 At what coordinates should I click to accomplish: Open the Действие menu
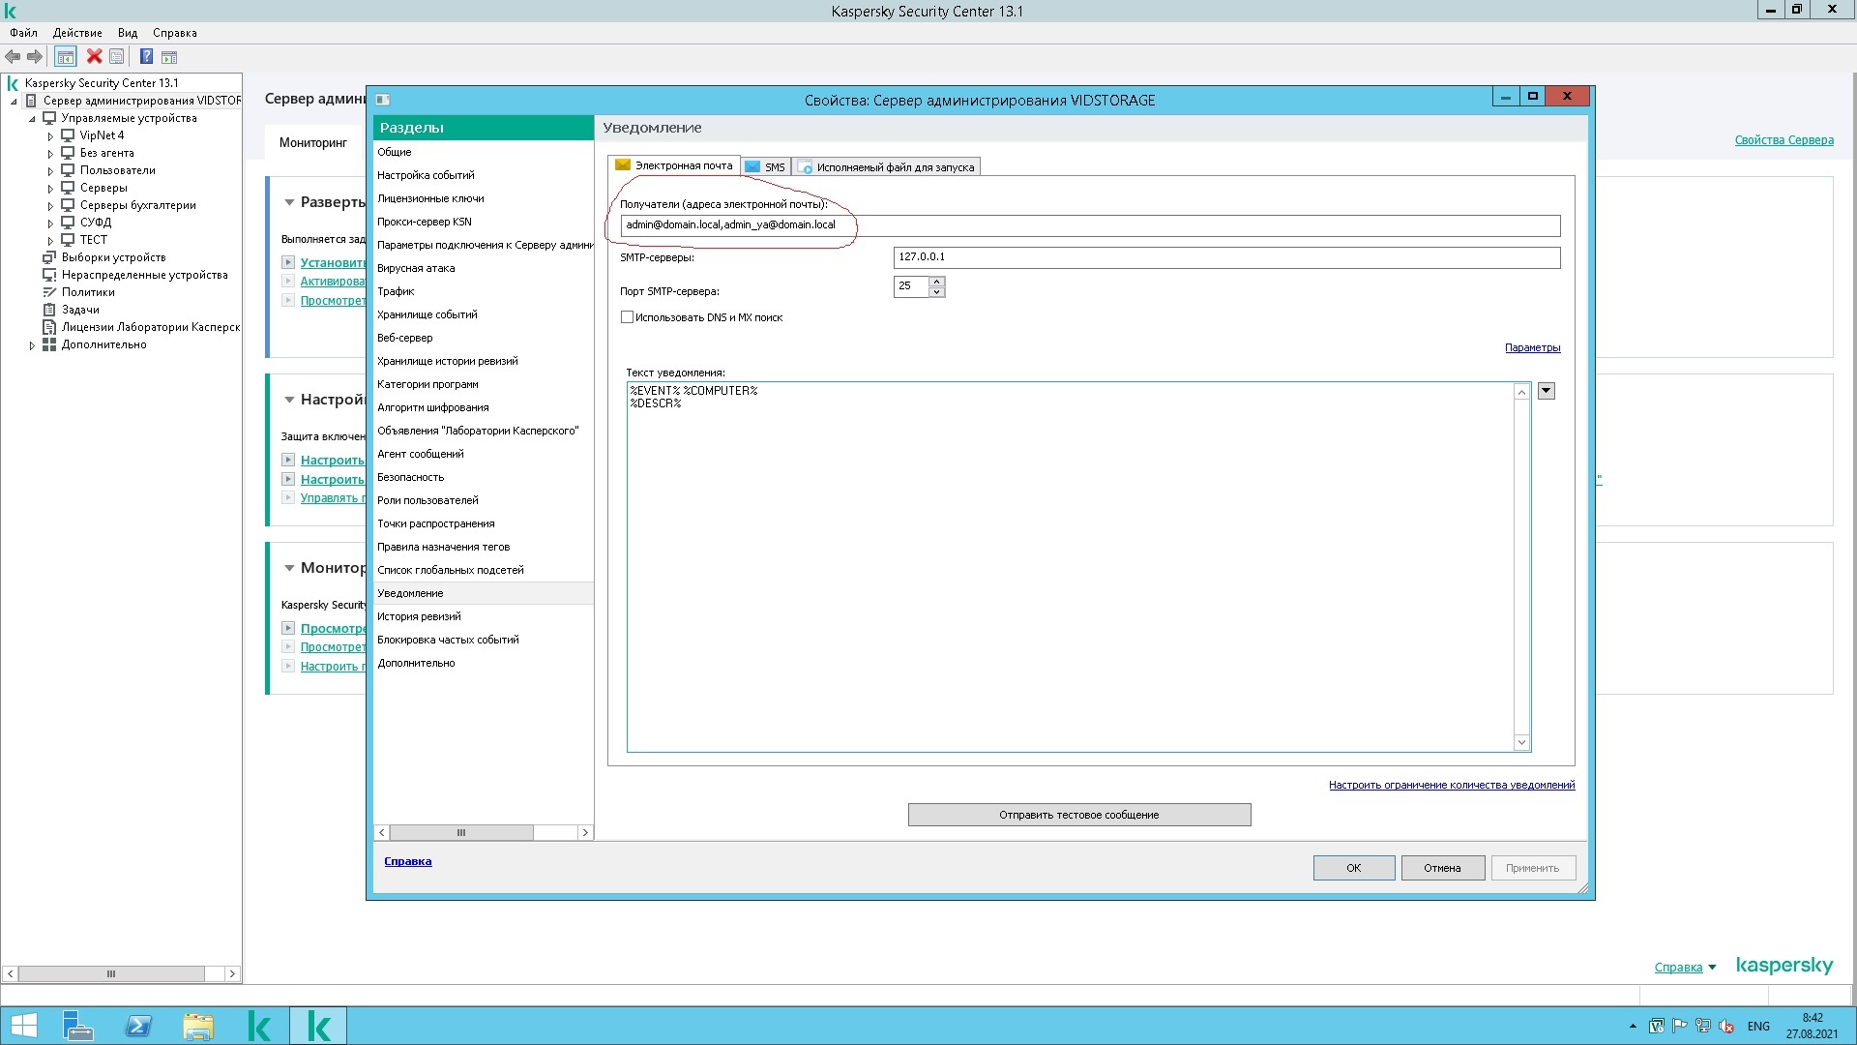(77, 33)
